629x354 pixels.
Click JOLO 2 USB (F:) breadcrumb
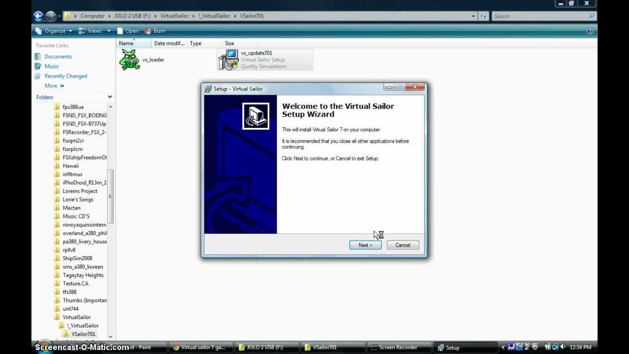(x=132, y=16)
